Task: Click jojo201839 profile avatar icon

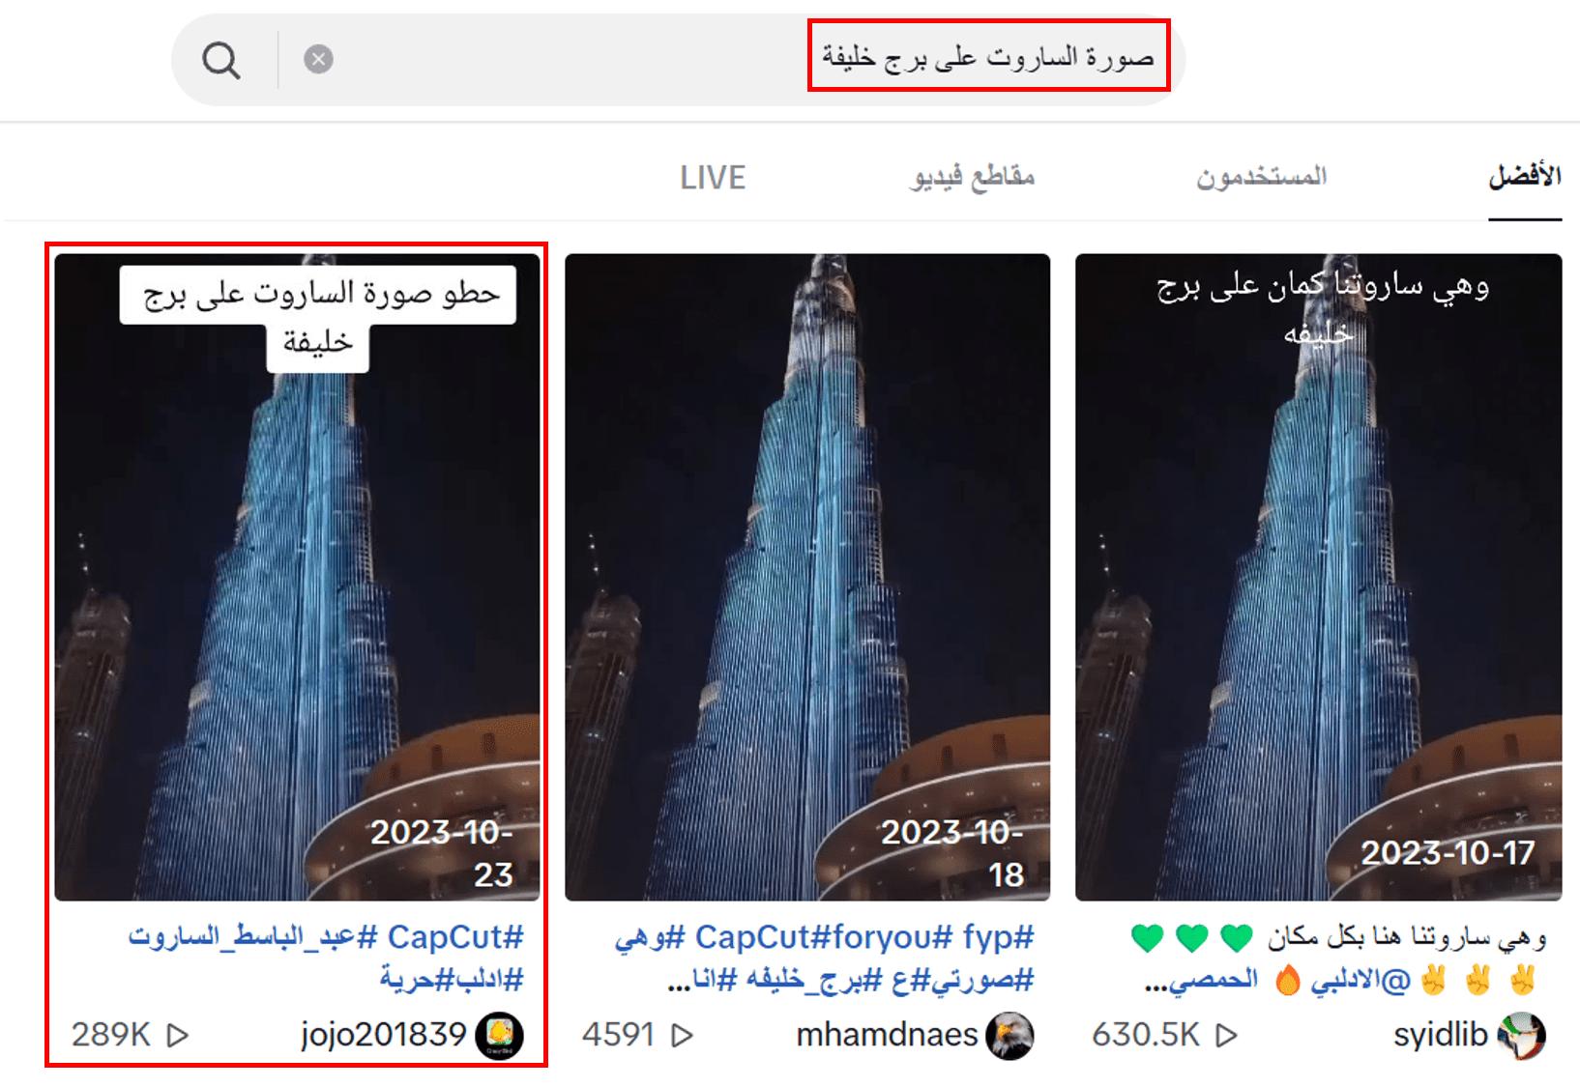Action: coord(500,1035)
